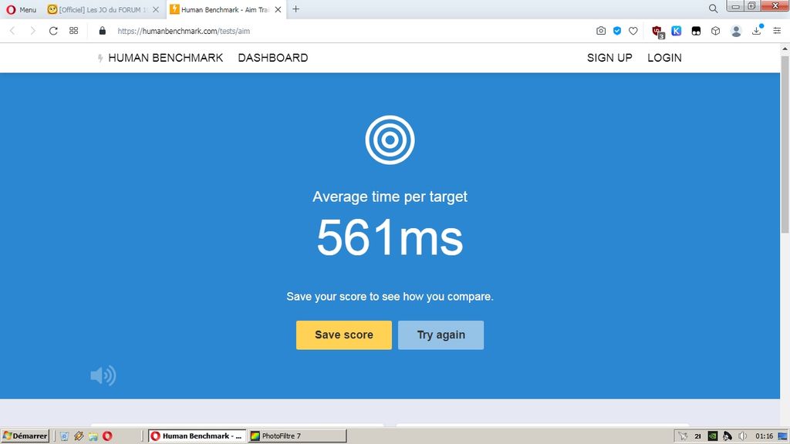790x444 pixels.
Task: Open the uBlock Origin extension icon
Action: click(658, 32)
